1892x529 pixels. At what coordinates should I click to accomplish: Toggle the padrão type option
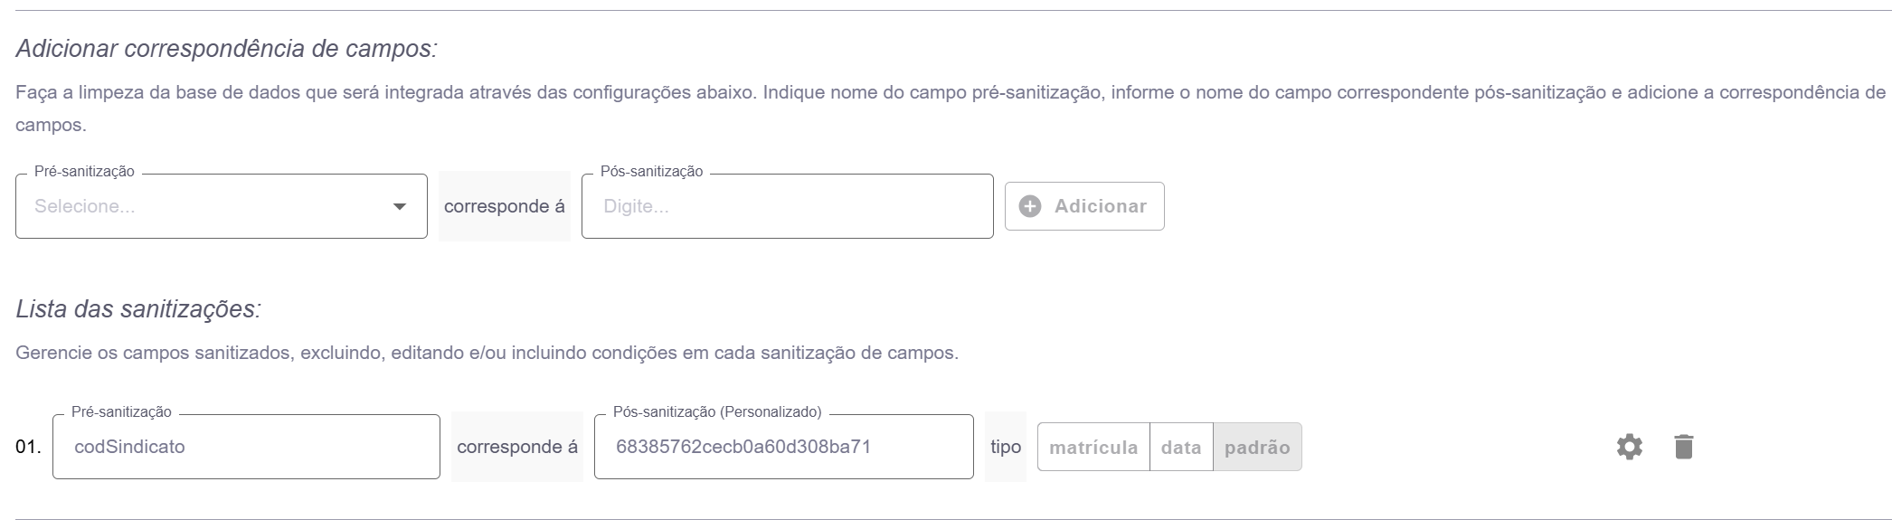[1257, 448]
